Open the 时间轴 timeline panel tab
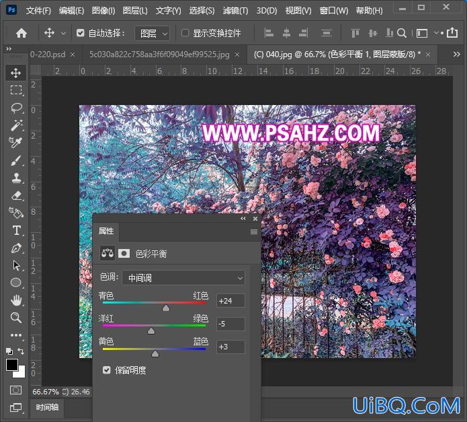The image size is (467, 422). 47,407
